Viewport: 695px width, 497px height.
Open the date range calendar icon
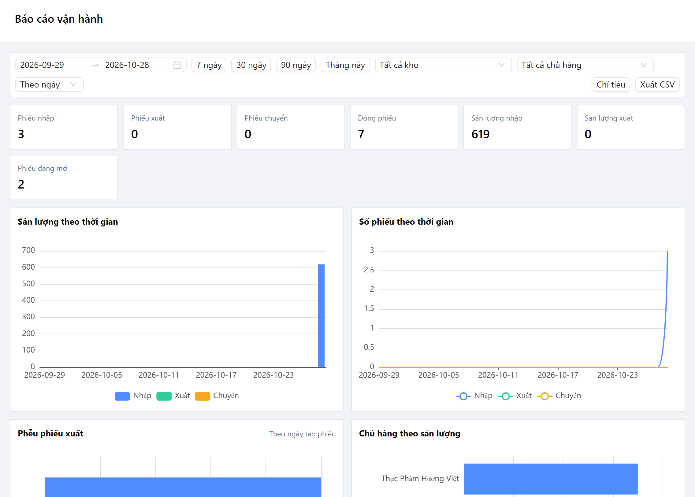(177, 65)
